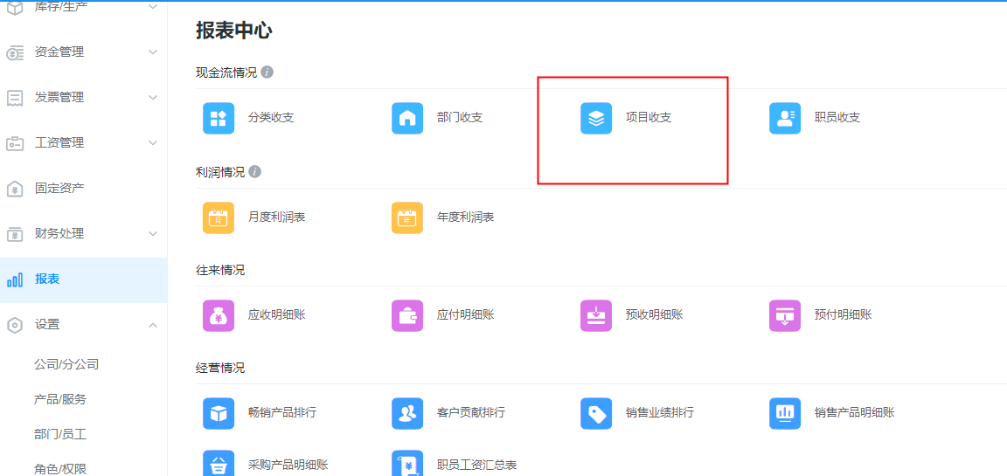Open 角色/权限 settings submenu item
Image resolution: width=1007 pixels, height=476 pixels.
pos(59,469)
